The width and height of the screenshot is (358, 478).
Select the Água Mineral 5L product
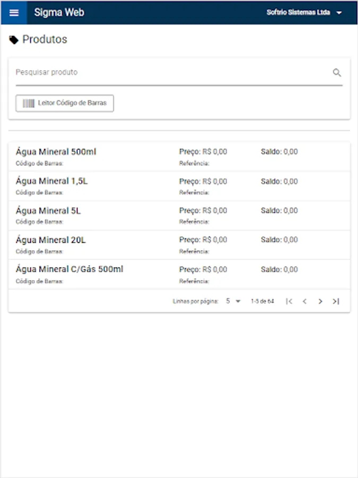point(48,211)
